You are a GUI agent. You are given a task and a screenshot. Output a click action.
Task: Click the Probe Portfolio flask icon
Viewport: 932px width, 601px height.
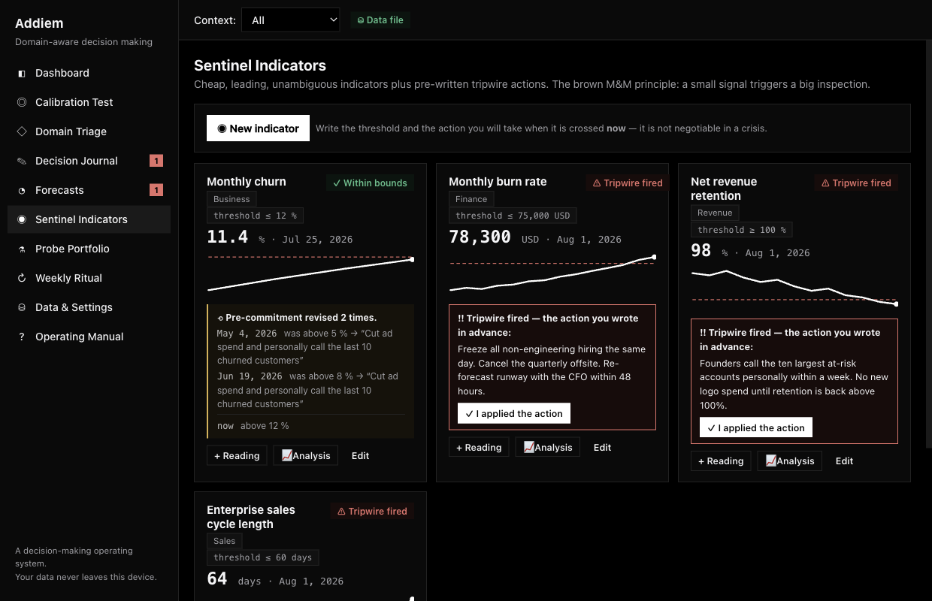pyautogui.click(x=22, y=249)
